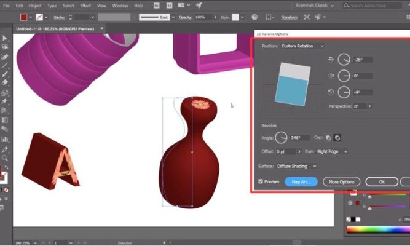Click the Map Art button
410x246 pixels.
[x=301, y=182]
